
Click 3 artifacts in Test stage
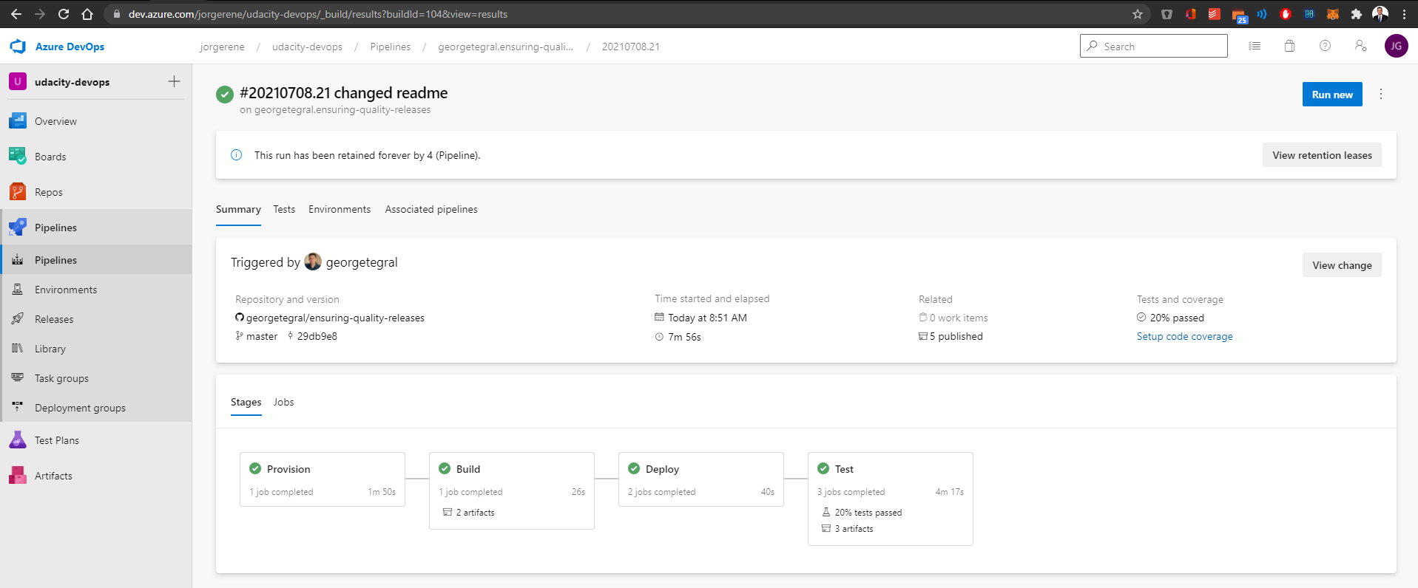coord(854,529)
